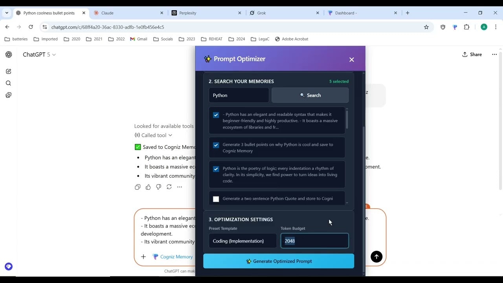Screen dimensions: 503x283
Task: View site information icon in address bar
Action: [45, 27]
